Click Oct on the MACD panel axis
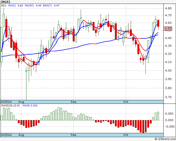 click(126, 135)
